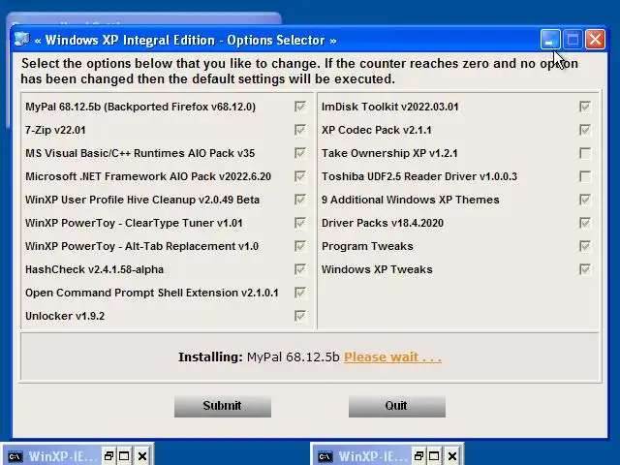Click 'Toshiba UDF2.5 Reader Driver v1.0.0.3' label
Viewport: 620px width, 465px height.
click(419, 176)
